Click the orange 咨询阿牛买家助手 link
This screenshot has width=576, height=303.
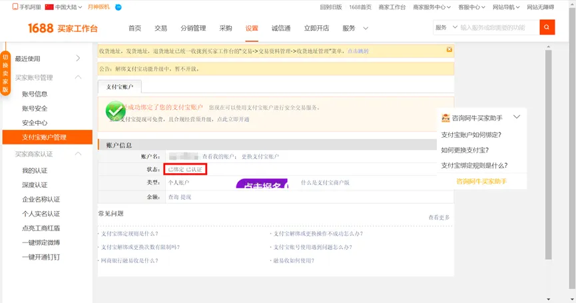[x=481, y=181]
